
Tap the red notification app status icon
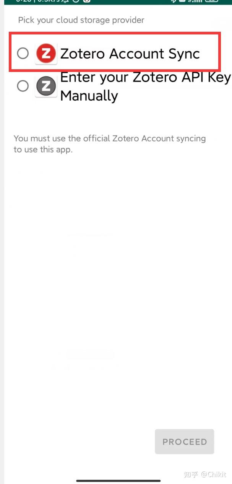(x=86, y=2)
